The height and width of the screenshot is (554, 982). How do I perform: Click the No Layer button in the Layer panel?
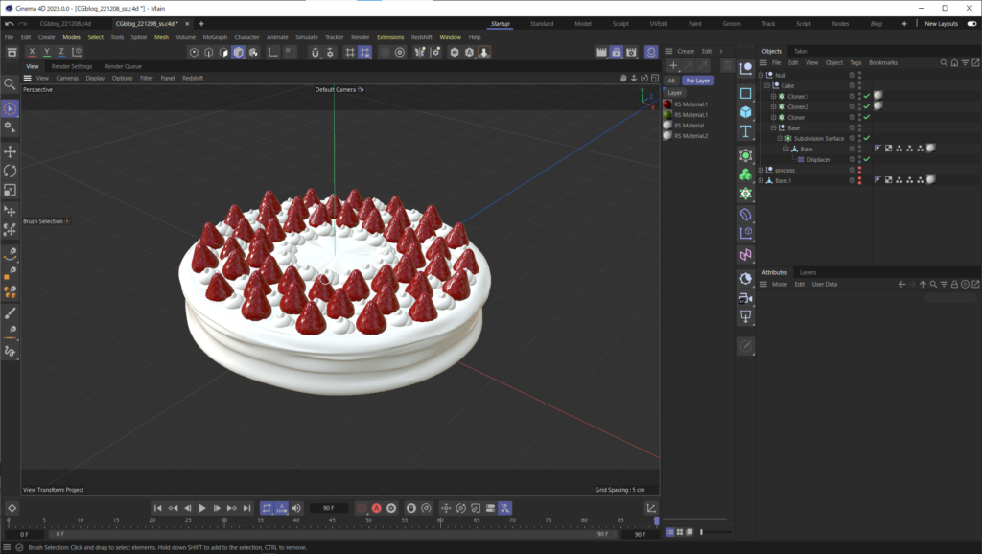tap(698, 81)
